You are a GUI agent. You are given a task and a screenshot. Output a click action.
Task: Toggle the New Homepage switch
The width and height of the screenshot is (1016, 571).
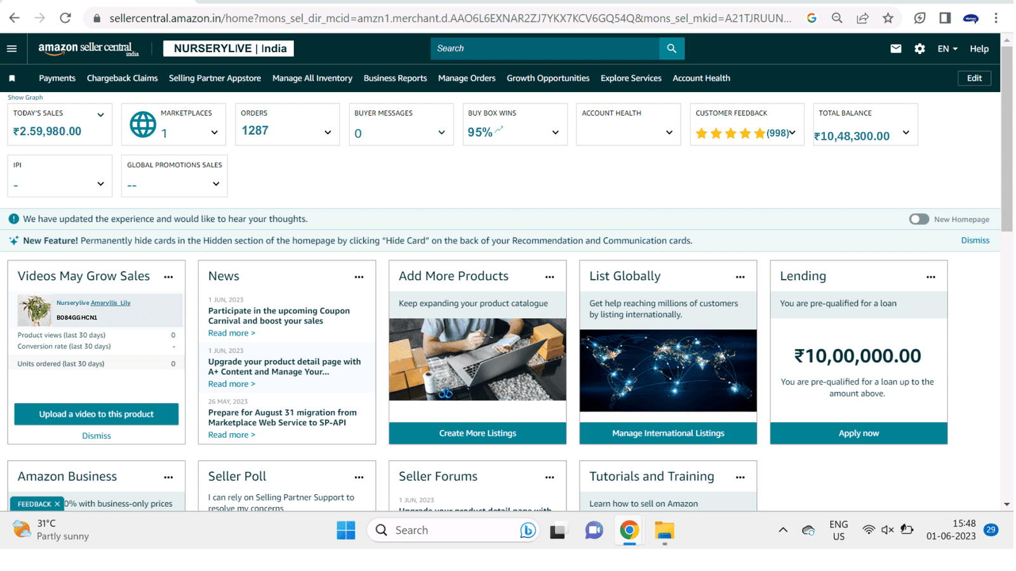(x=919, y=219)
